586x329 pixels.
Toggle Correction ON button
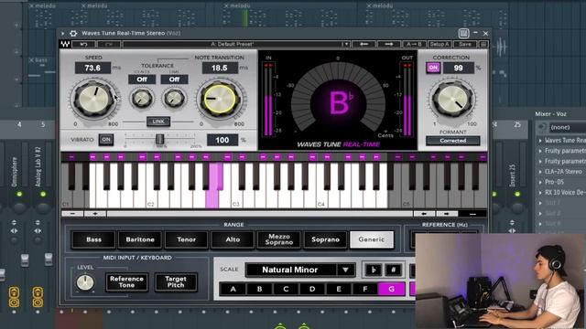tap(433, 68)
